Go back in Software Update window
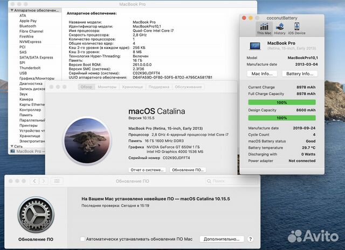The width and height of the screenshot is (345, 250). click(x=34, y=181)
